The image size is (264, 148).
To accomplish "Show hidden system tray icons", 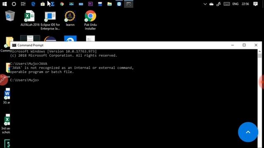I will 205,4.
